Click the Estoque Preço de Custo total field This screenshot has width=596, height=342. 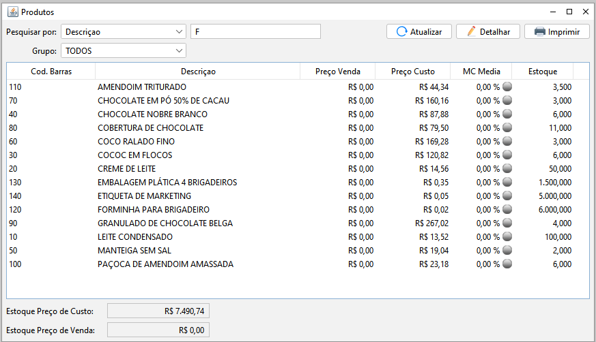point(158,311)
